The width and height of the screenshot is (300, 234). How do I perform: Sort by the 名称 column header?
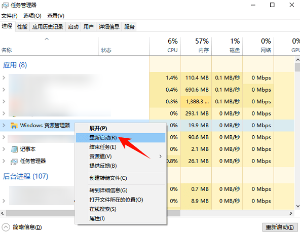pos(49,46)
